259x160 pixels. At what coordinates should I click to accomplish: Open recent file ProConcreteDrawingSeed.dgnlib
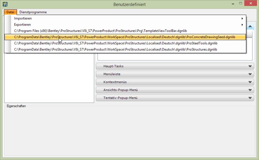125,37
